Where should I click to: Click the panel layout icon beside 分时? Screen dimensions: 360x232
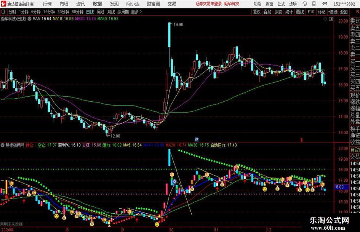pos(3,12)
